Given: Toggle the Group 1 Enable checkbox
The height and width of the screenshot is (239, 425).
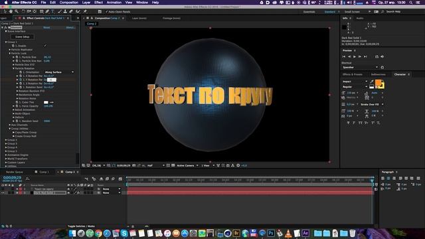Looking at the screenshot, I should coord(45,46).
